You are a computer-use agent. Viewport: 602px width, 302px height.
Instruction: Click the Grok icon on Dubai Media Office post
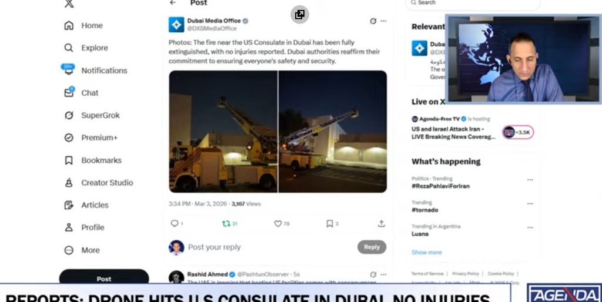pos(373,21)
